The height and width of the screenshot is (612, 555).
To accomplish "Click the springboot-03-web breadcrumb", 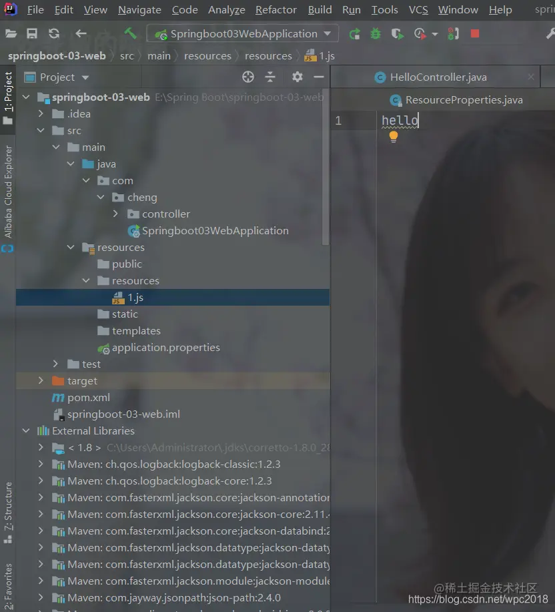I will pos(57,56).
